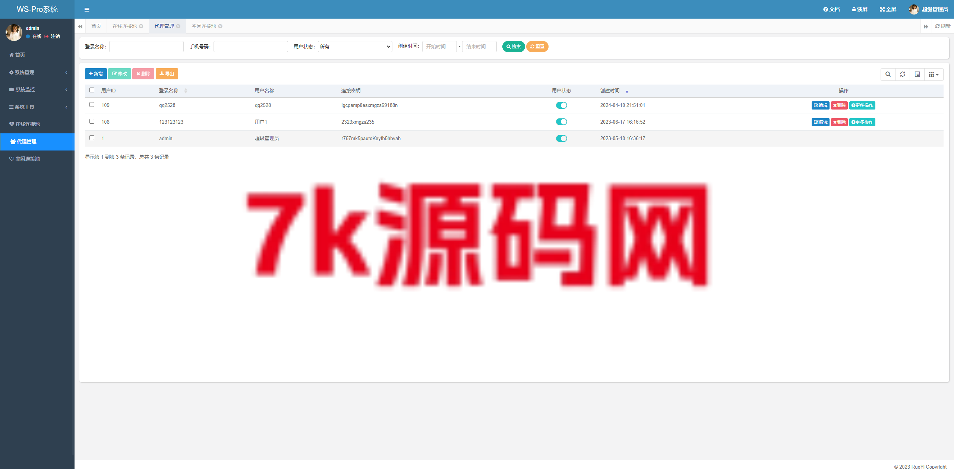Click red 删除 for user qq2528
The width and height of the screenshot is (954, 469).
839,105
